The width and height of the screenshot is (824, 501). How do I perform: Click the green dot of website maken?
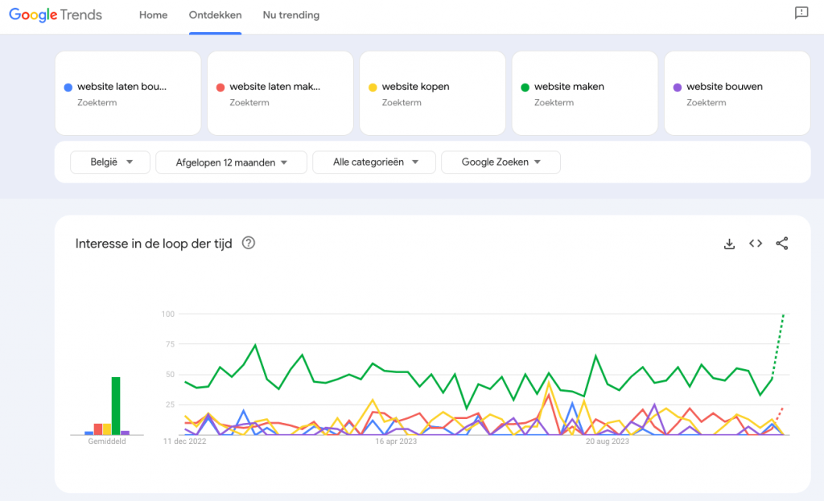[x=525, y=88]
